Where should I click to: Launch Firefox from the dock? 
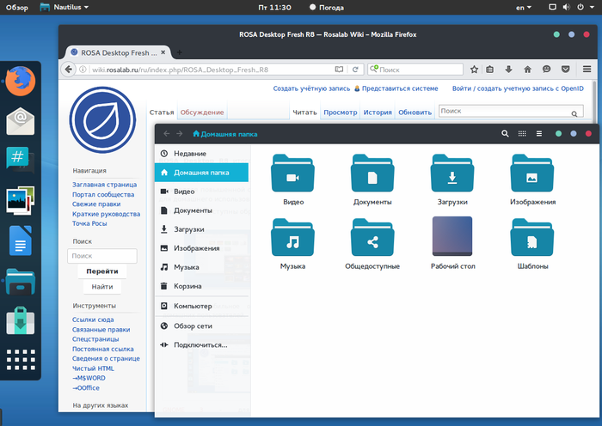point(21,81)
